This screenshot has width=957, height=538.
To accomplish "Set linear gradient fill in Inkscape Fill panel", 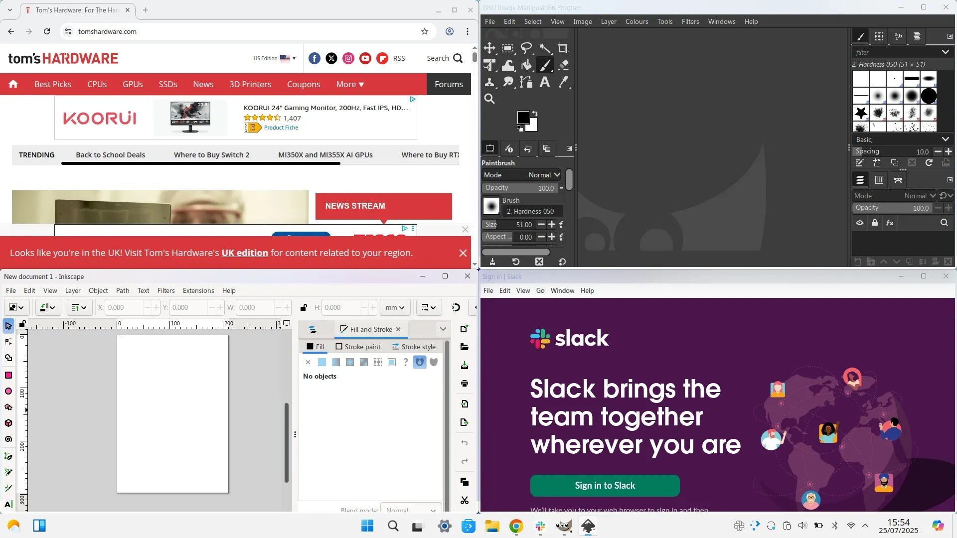I will pyautogui.click(x=336, y=362).
